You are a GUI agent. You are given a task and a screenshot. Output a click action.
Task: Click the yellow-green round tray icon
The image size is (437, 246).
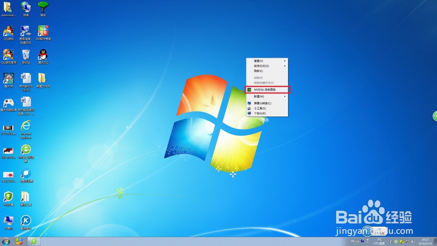402,242
